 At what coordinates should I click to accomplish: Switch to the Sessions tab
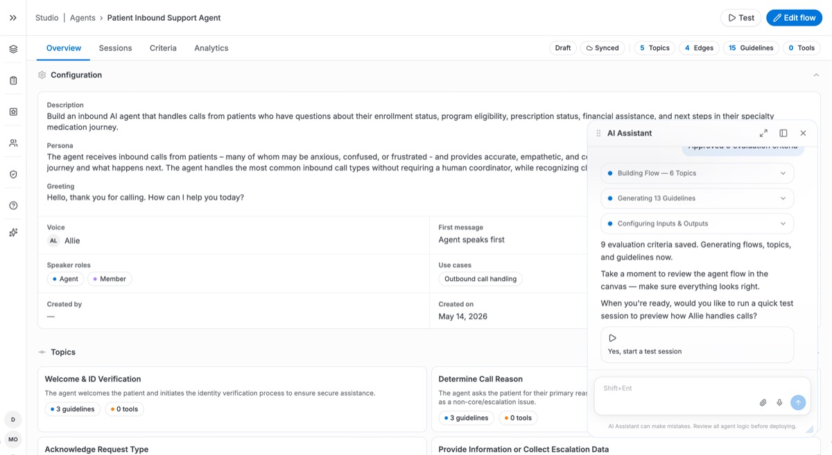115,48
